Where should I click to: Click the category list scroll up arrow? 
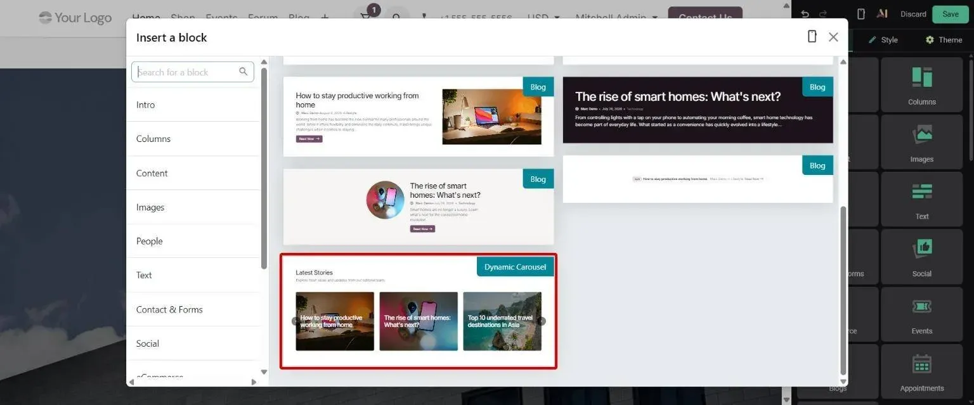pos(264,62)
